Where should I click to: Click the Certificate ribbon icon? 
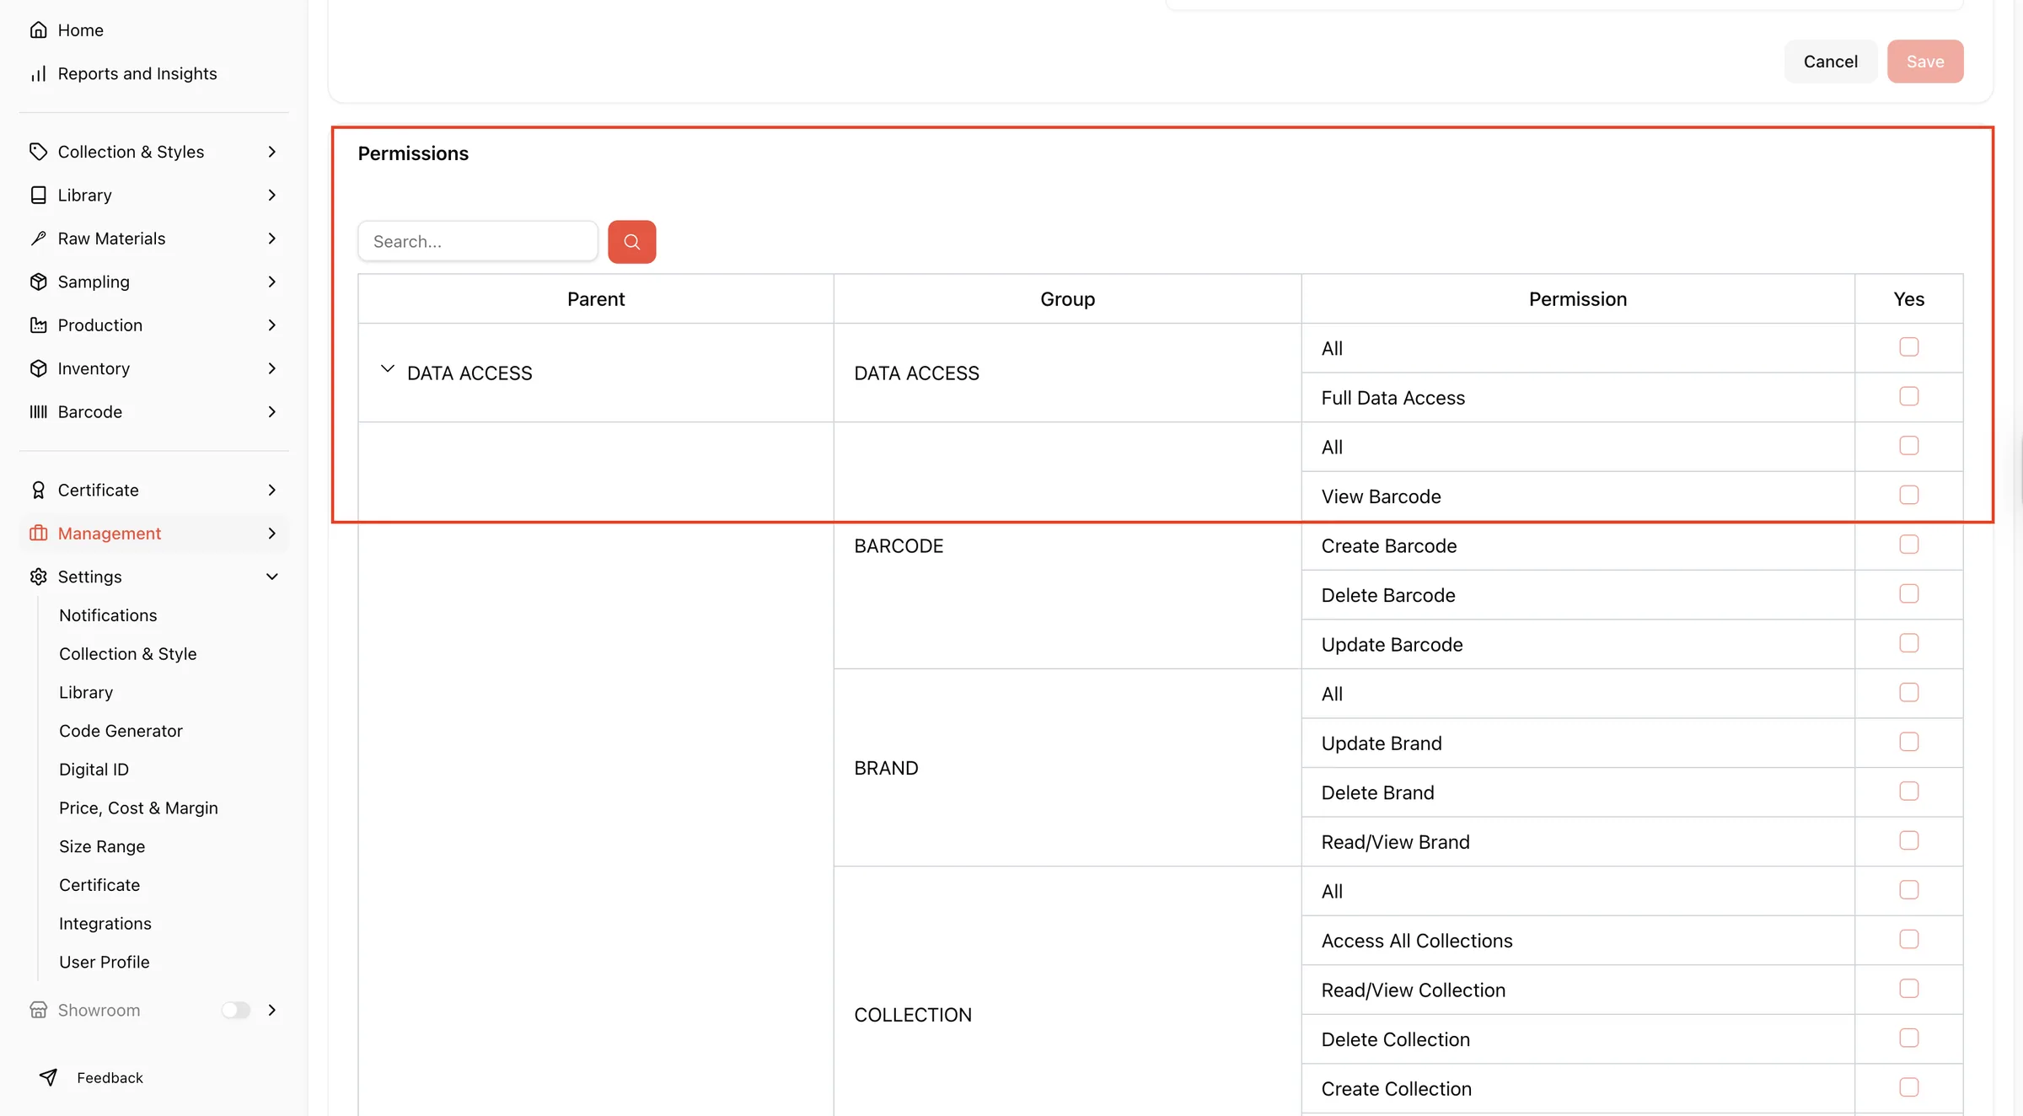38,491
